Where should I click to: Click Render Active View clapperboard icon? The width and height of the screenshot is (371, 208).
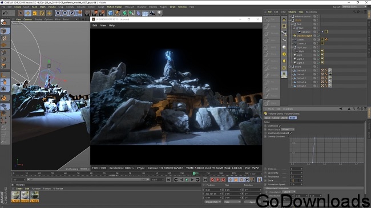pyautogui.click(x=87, y=13)
